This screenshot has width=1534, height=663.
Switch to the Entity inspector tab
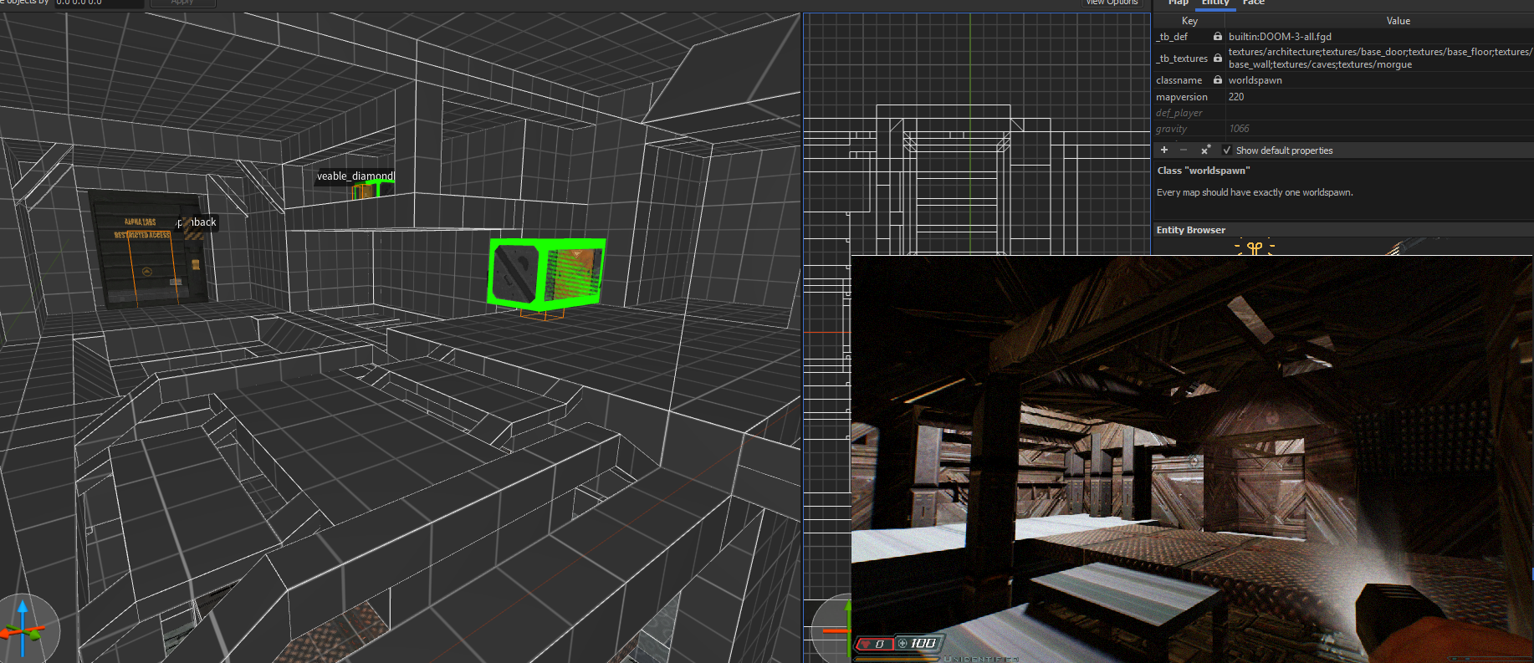(1215, 3)
